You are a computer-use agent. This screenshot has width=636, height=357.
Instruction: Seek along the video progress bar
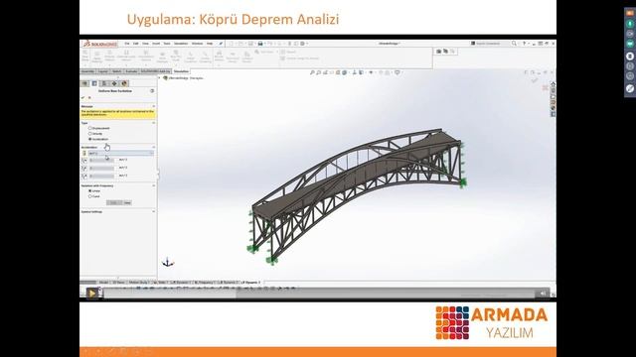(320, 294)
